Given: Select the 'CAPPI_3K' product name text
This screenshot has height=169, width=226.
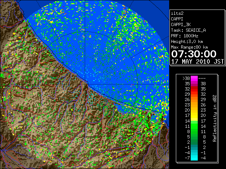Looking at the screenshot, I should click(x=181, y=25).
